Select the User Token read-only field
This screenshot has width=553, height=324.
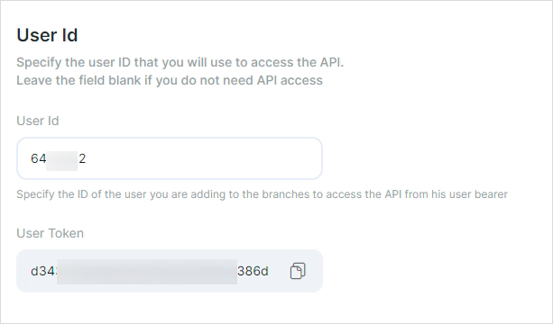click(x=170, y=271)
